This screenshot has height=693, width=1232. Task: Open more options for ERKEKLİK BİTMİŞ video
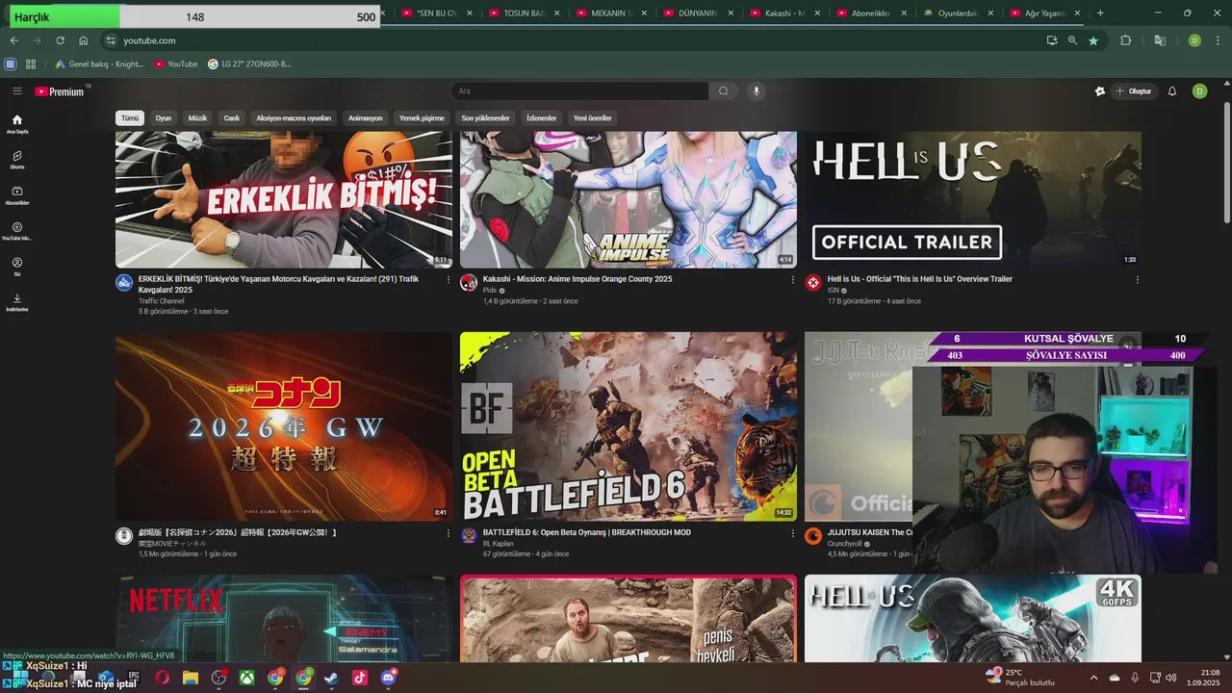448,280
